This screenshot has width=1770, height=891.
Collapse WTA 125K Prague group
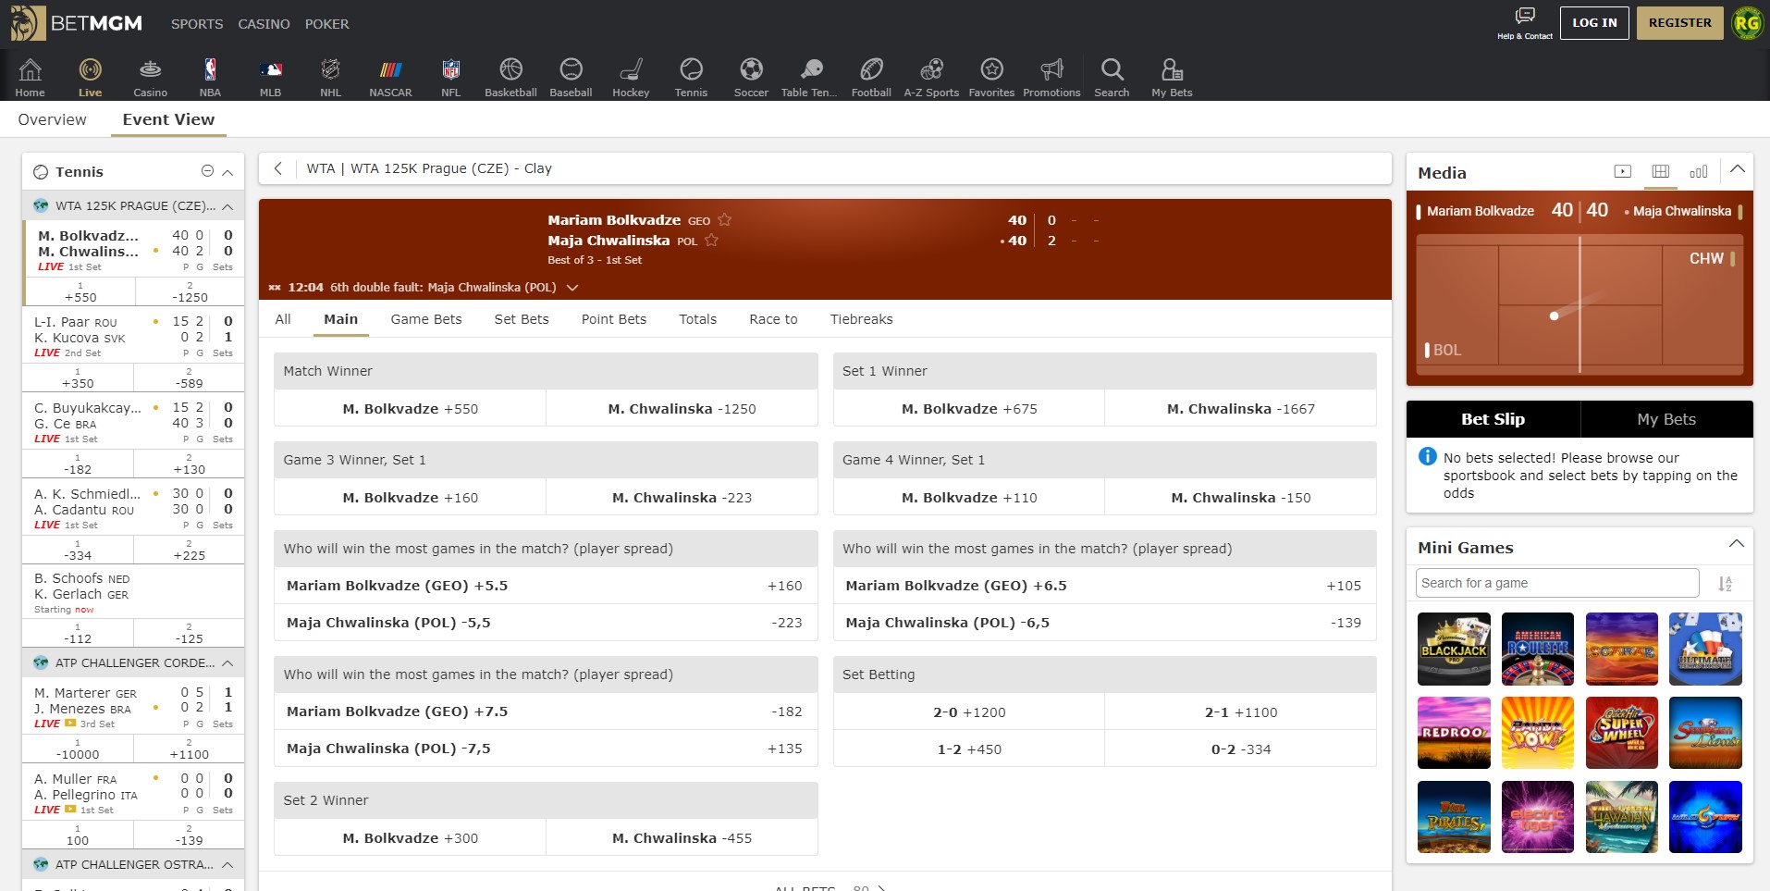pyautogui.click(x=227, y=206)
